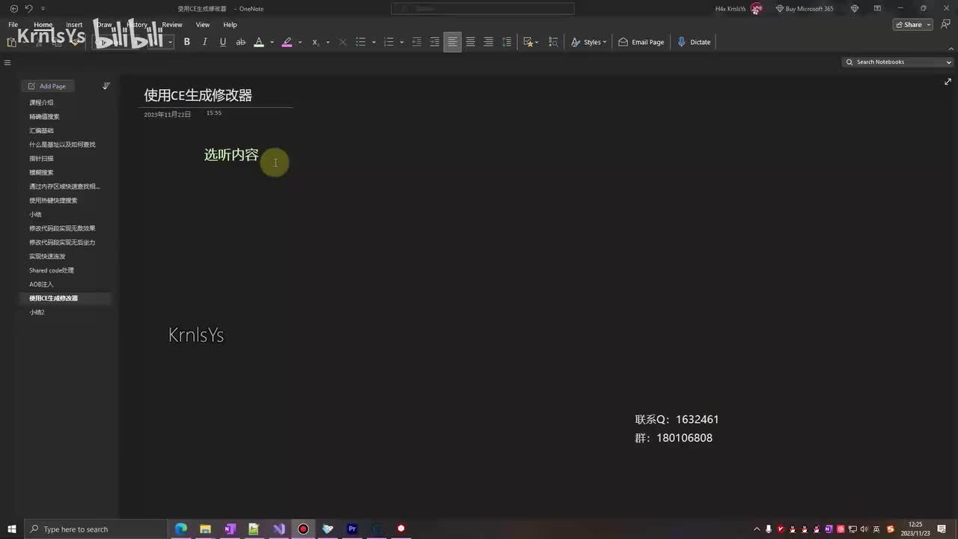
Task: Click the Email Page button
Action: tap(641, 42)
